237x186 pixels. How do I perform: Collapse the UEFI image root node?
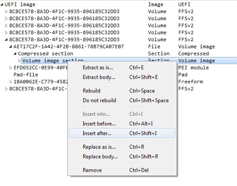(x=2, y=4)
